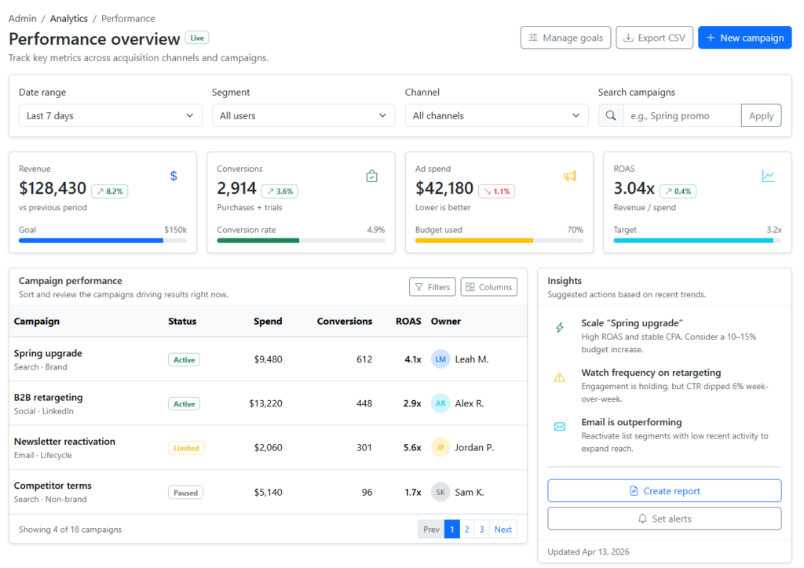Open the Date range dropdown
The width and height of the screenshot is (804, 568).
coord(110,115)
